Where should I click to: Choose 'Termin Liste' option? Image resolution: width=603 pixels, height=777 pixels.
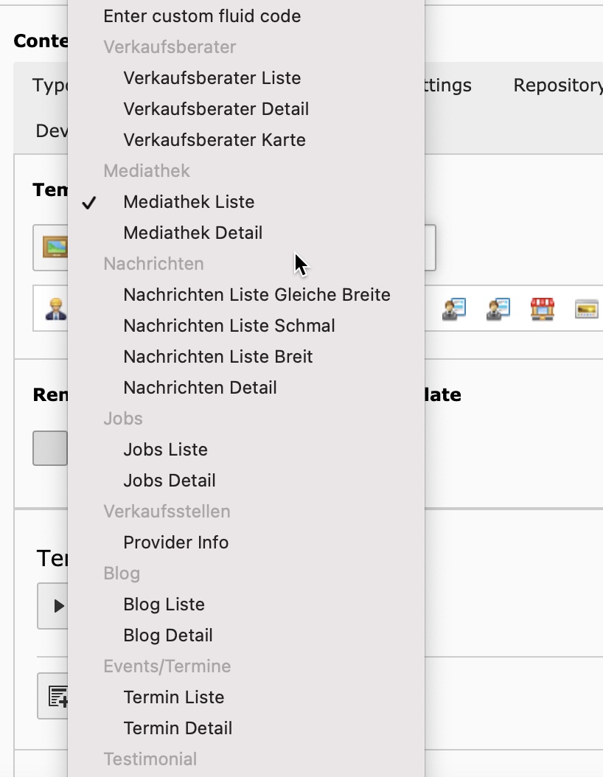[x=246, y=697]
